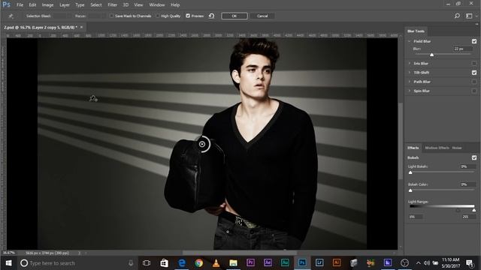481x270 pixels.
Task: Click the pin tool icon in options bar
Action: pyautogui.click(x=11, y=16)
